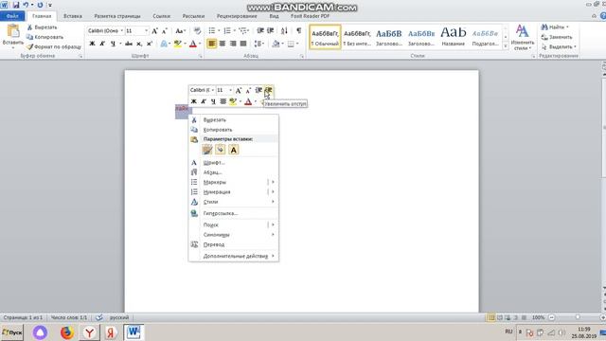Image resolution: width=606 pixels, height=341 pixels.
Task: Select Format Painter (Формат по образцу)
Action: [x=54, y=46]
